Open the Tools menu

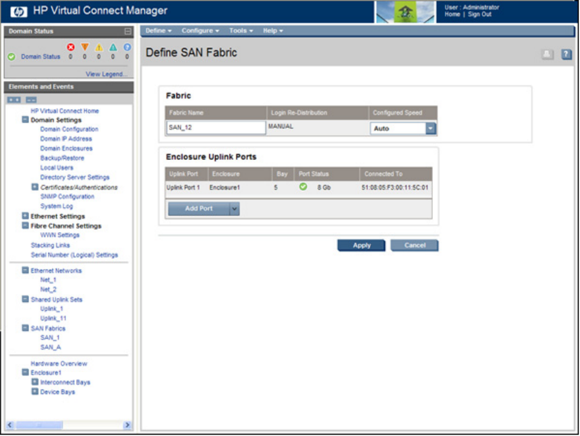[241, 31]
